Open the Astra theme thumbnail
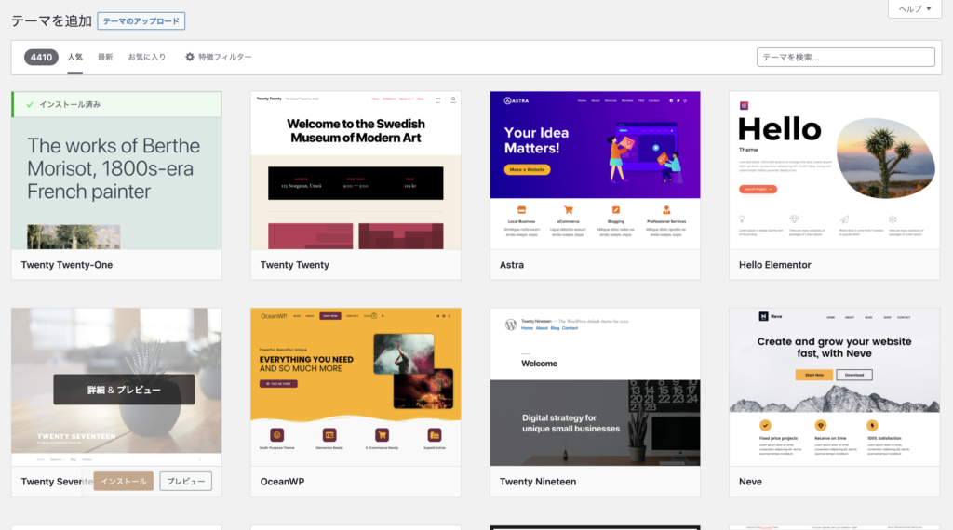 coord(595,170)
